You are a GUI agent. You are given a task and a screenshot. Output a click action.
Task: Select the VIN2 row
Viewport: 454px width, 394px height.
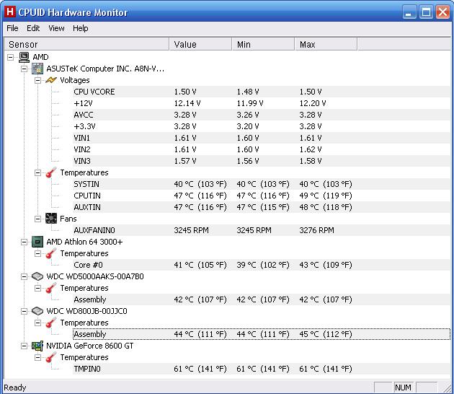[262, 149]
